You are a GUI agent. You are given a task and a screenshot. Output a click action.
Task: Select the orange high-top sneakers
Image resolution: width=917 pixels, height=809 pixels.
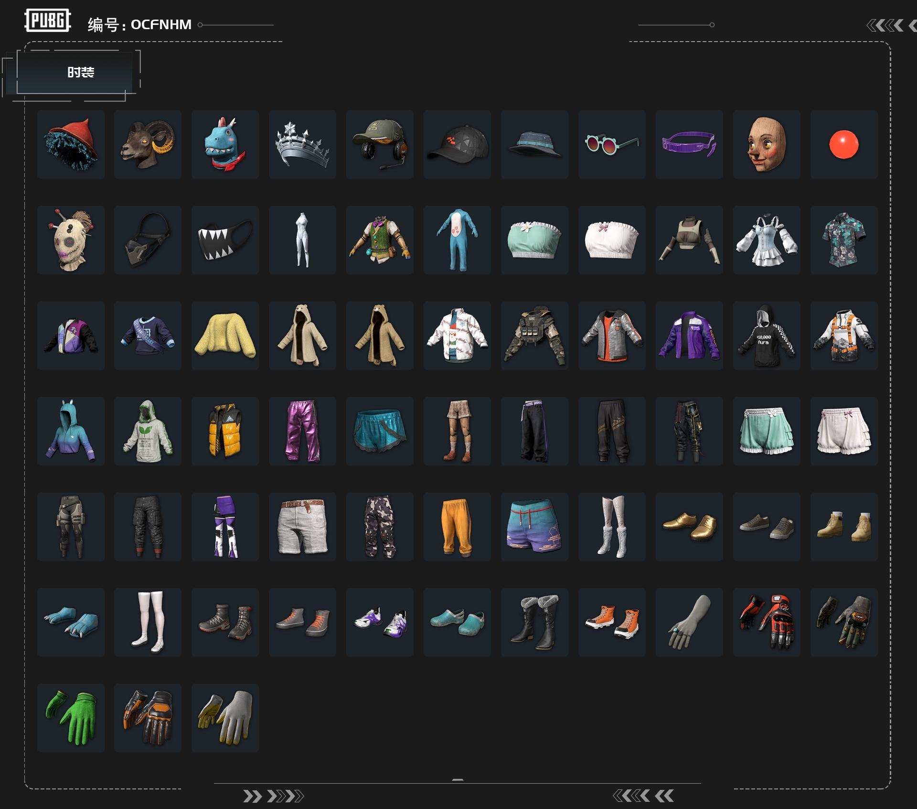coord(612,622)
